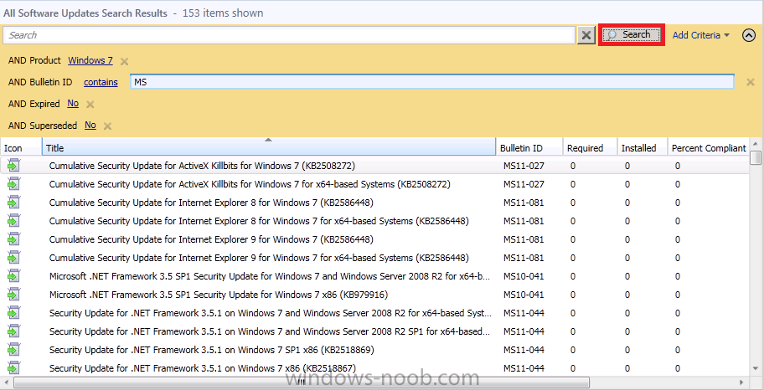Image resolution: width=764 pixels, height=390 pixels.
Task: Click update icon for ActiveX Killbits KB2508272 x86
Action: click(x=13, y=166)
